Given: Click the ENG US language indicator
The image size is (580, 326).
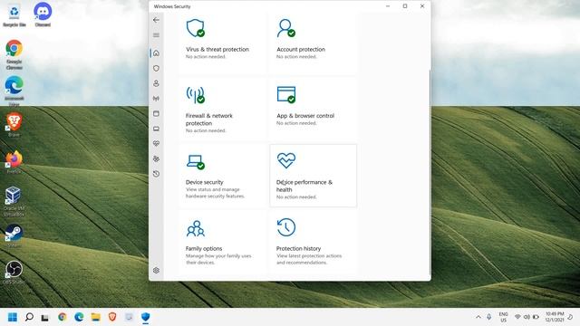Looking at the screenshot, I should tap(504, 317).
